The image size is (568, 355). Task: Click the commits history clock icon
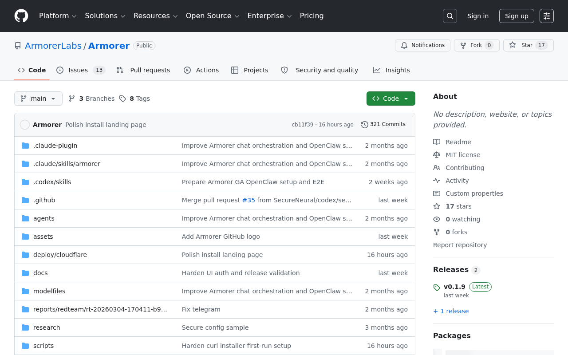tap(365, 125)
